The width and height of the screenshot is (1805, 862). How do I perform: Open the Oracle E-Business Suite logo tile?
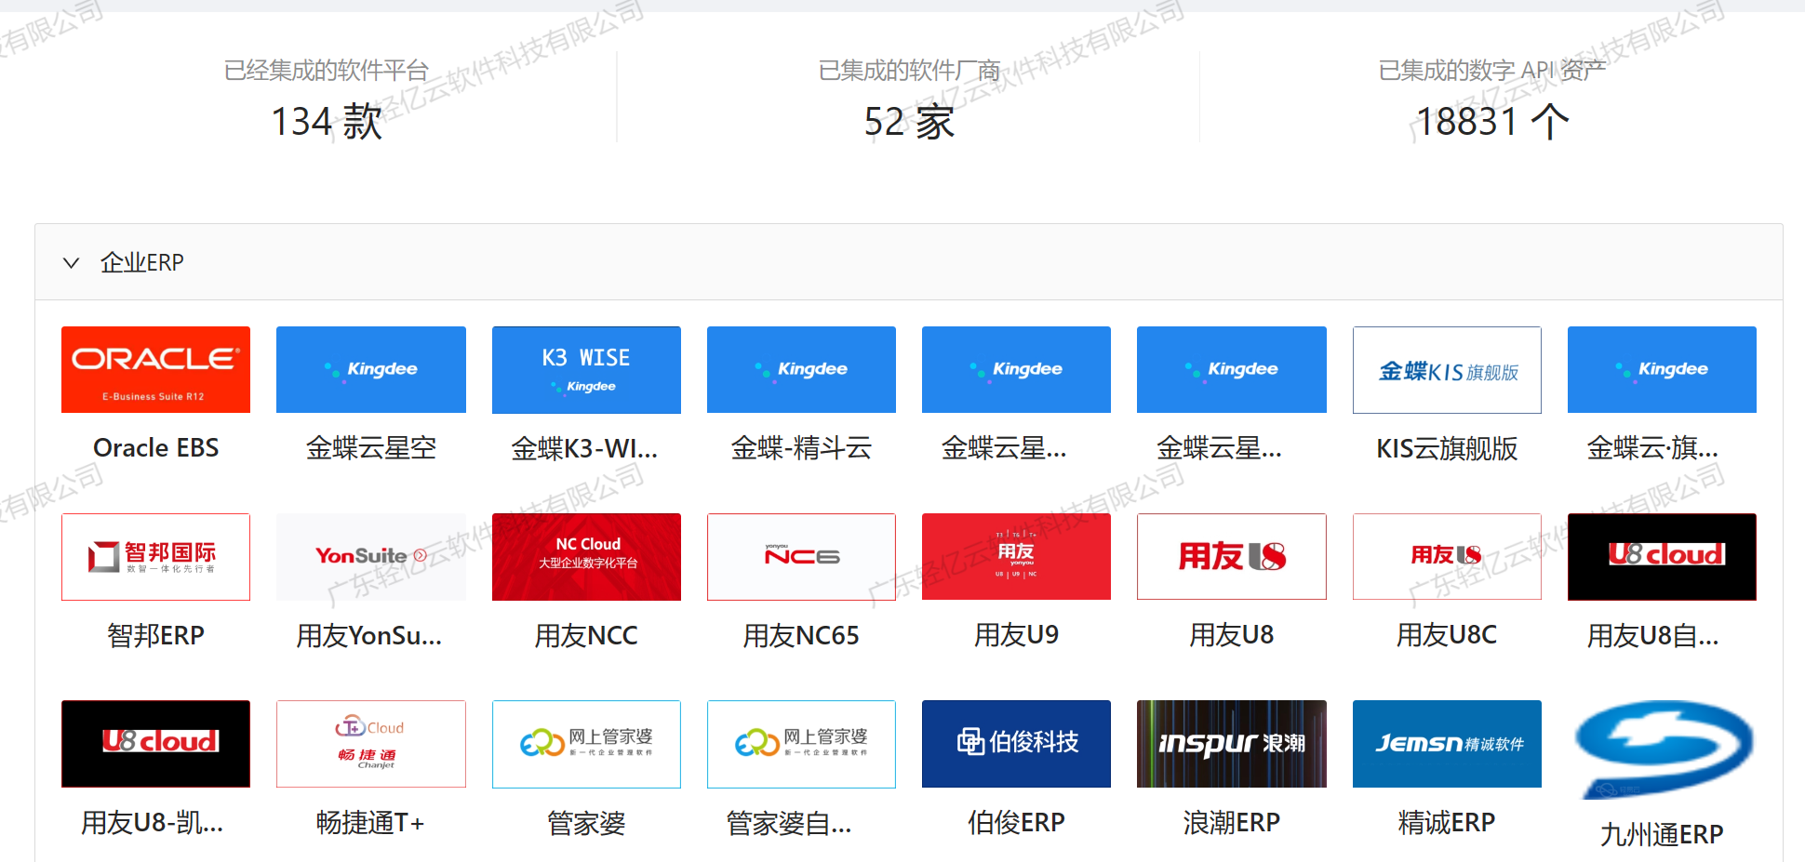(x=155, y=369)
